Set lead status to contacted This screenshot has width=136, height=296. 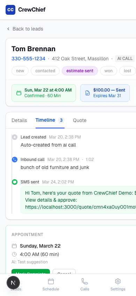45,71
